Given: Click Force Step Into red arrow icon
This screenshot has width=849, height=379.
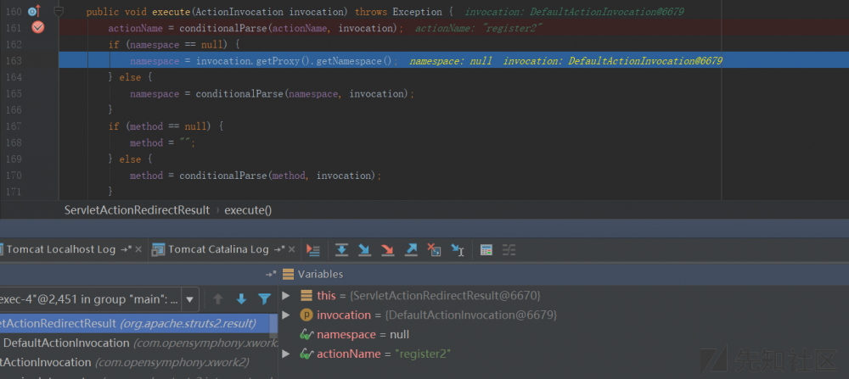Looking at the screenshot, I should click(388, 249).
